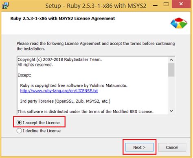Click the RubyInstaller gem logo
The width and height of the screenshot is (193, 158).
click(x=179, y=23)
